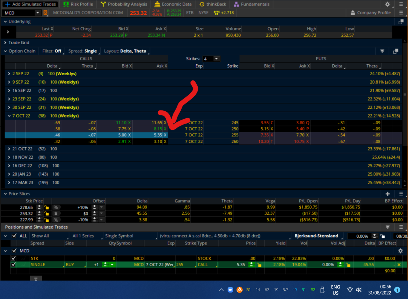
Task: Open the Add Simulated Trades tab
Action: point(30,4)
